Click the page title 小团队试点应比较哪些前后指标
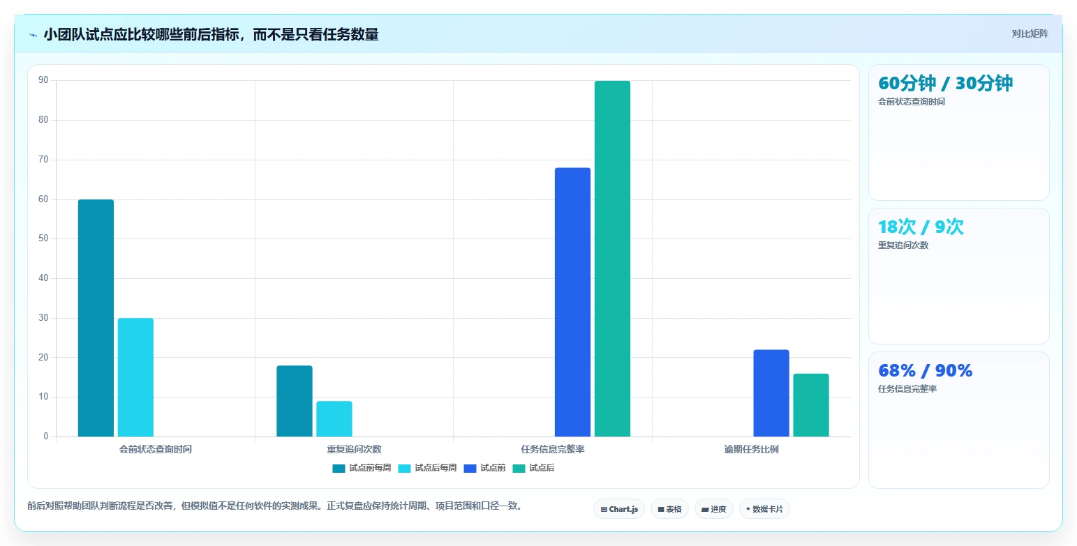 point(211,34)
